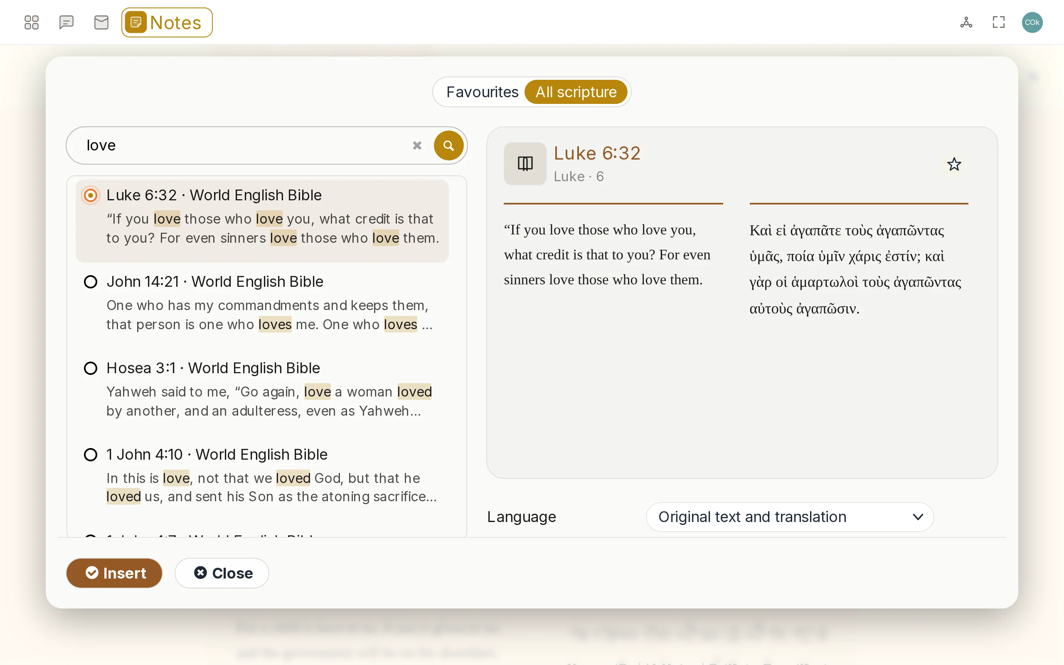This screenshot has width=1064, height=665.
Task: Open the apps grid icon
Action: (x=31, y=22)
